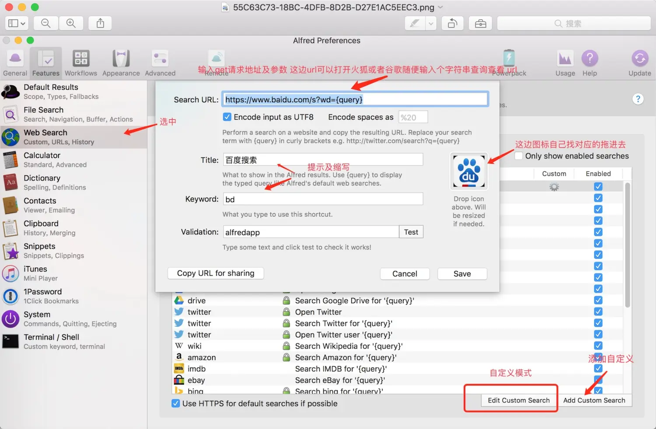
Task: Switch to the Workflows tab
Action: 81,63
